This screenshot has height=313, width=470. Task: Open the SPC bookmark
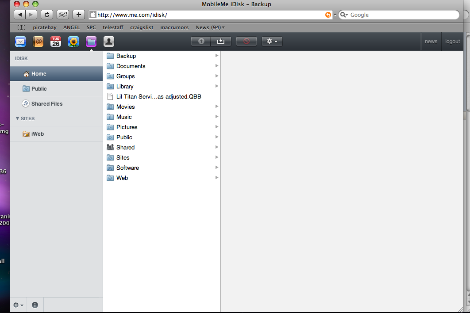pyautogui.click(x=92, y=27)
